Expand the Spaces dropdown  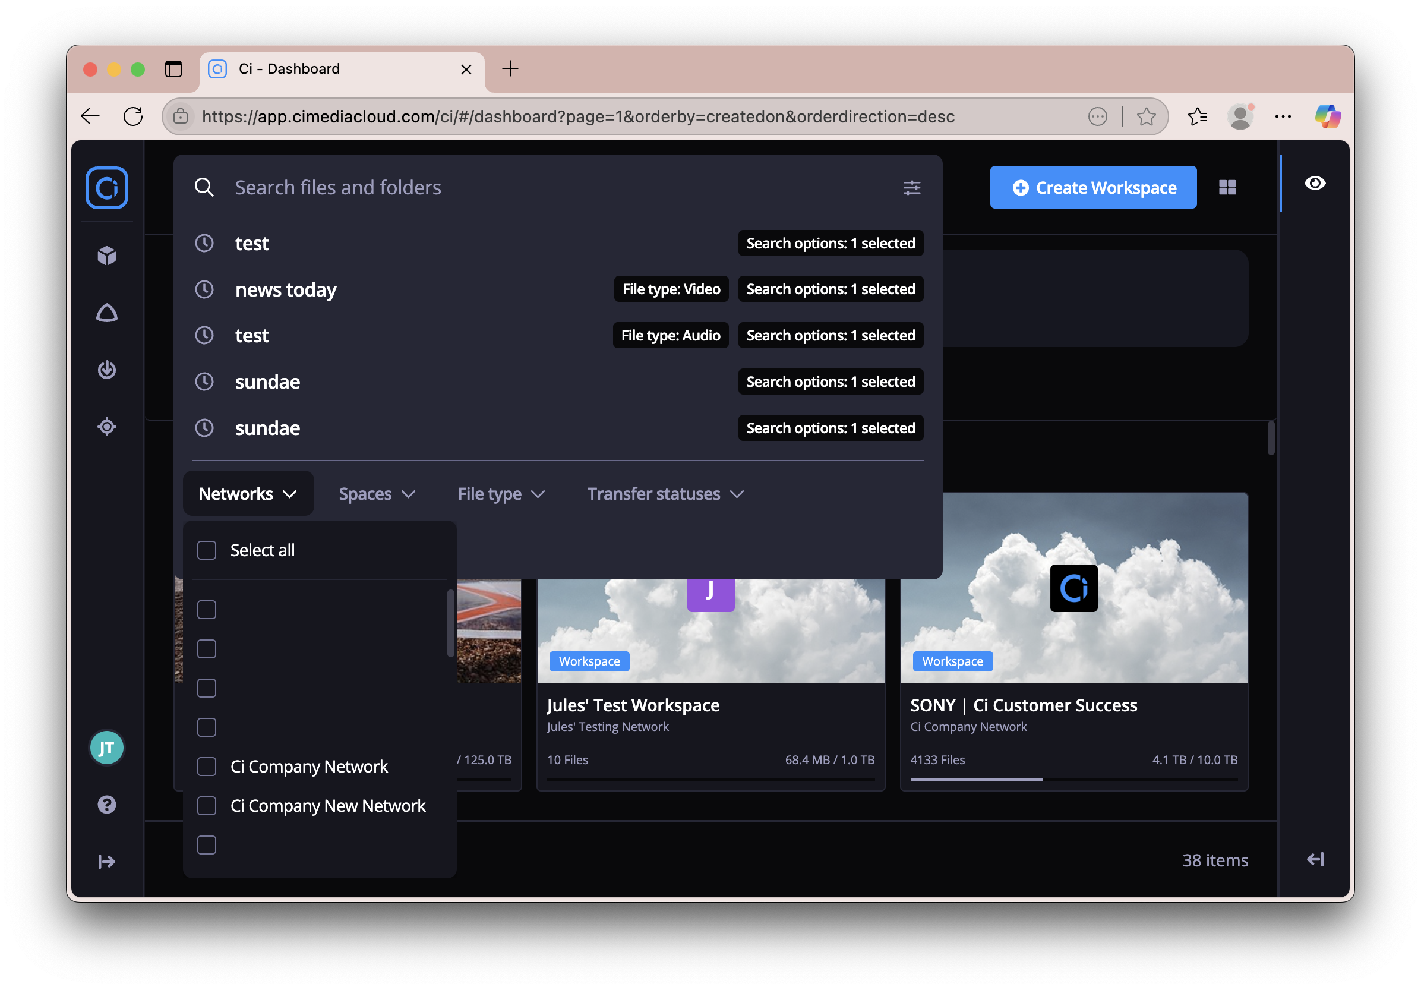click(377, 493)
